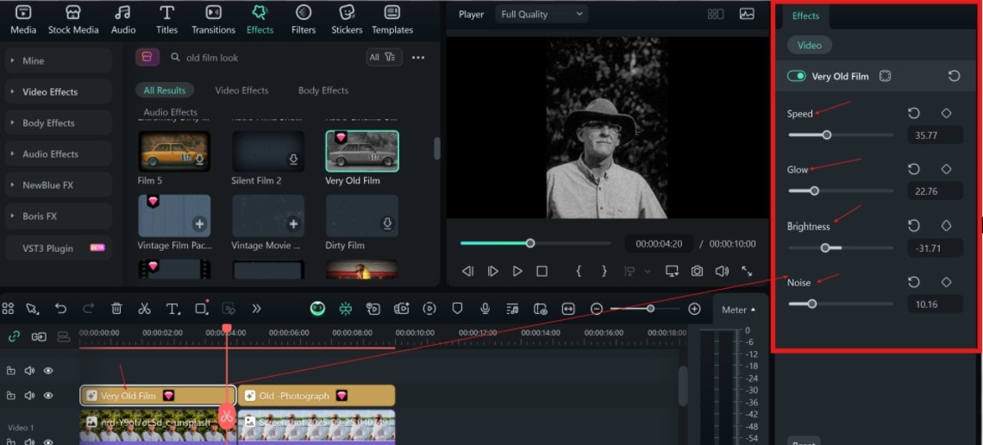This screenshot has width=983, height=445.
Task: Select the Video Effects filter chip
Action: coord(241,91)
